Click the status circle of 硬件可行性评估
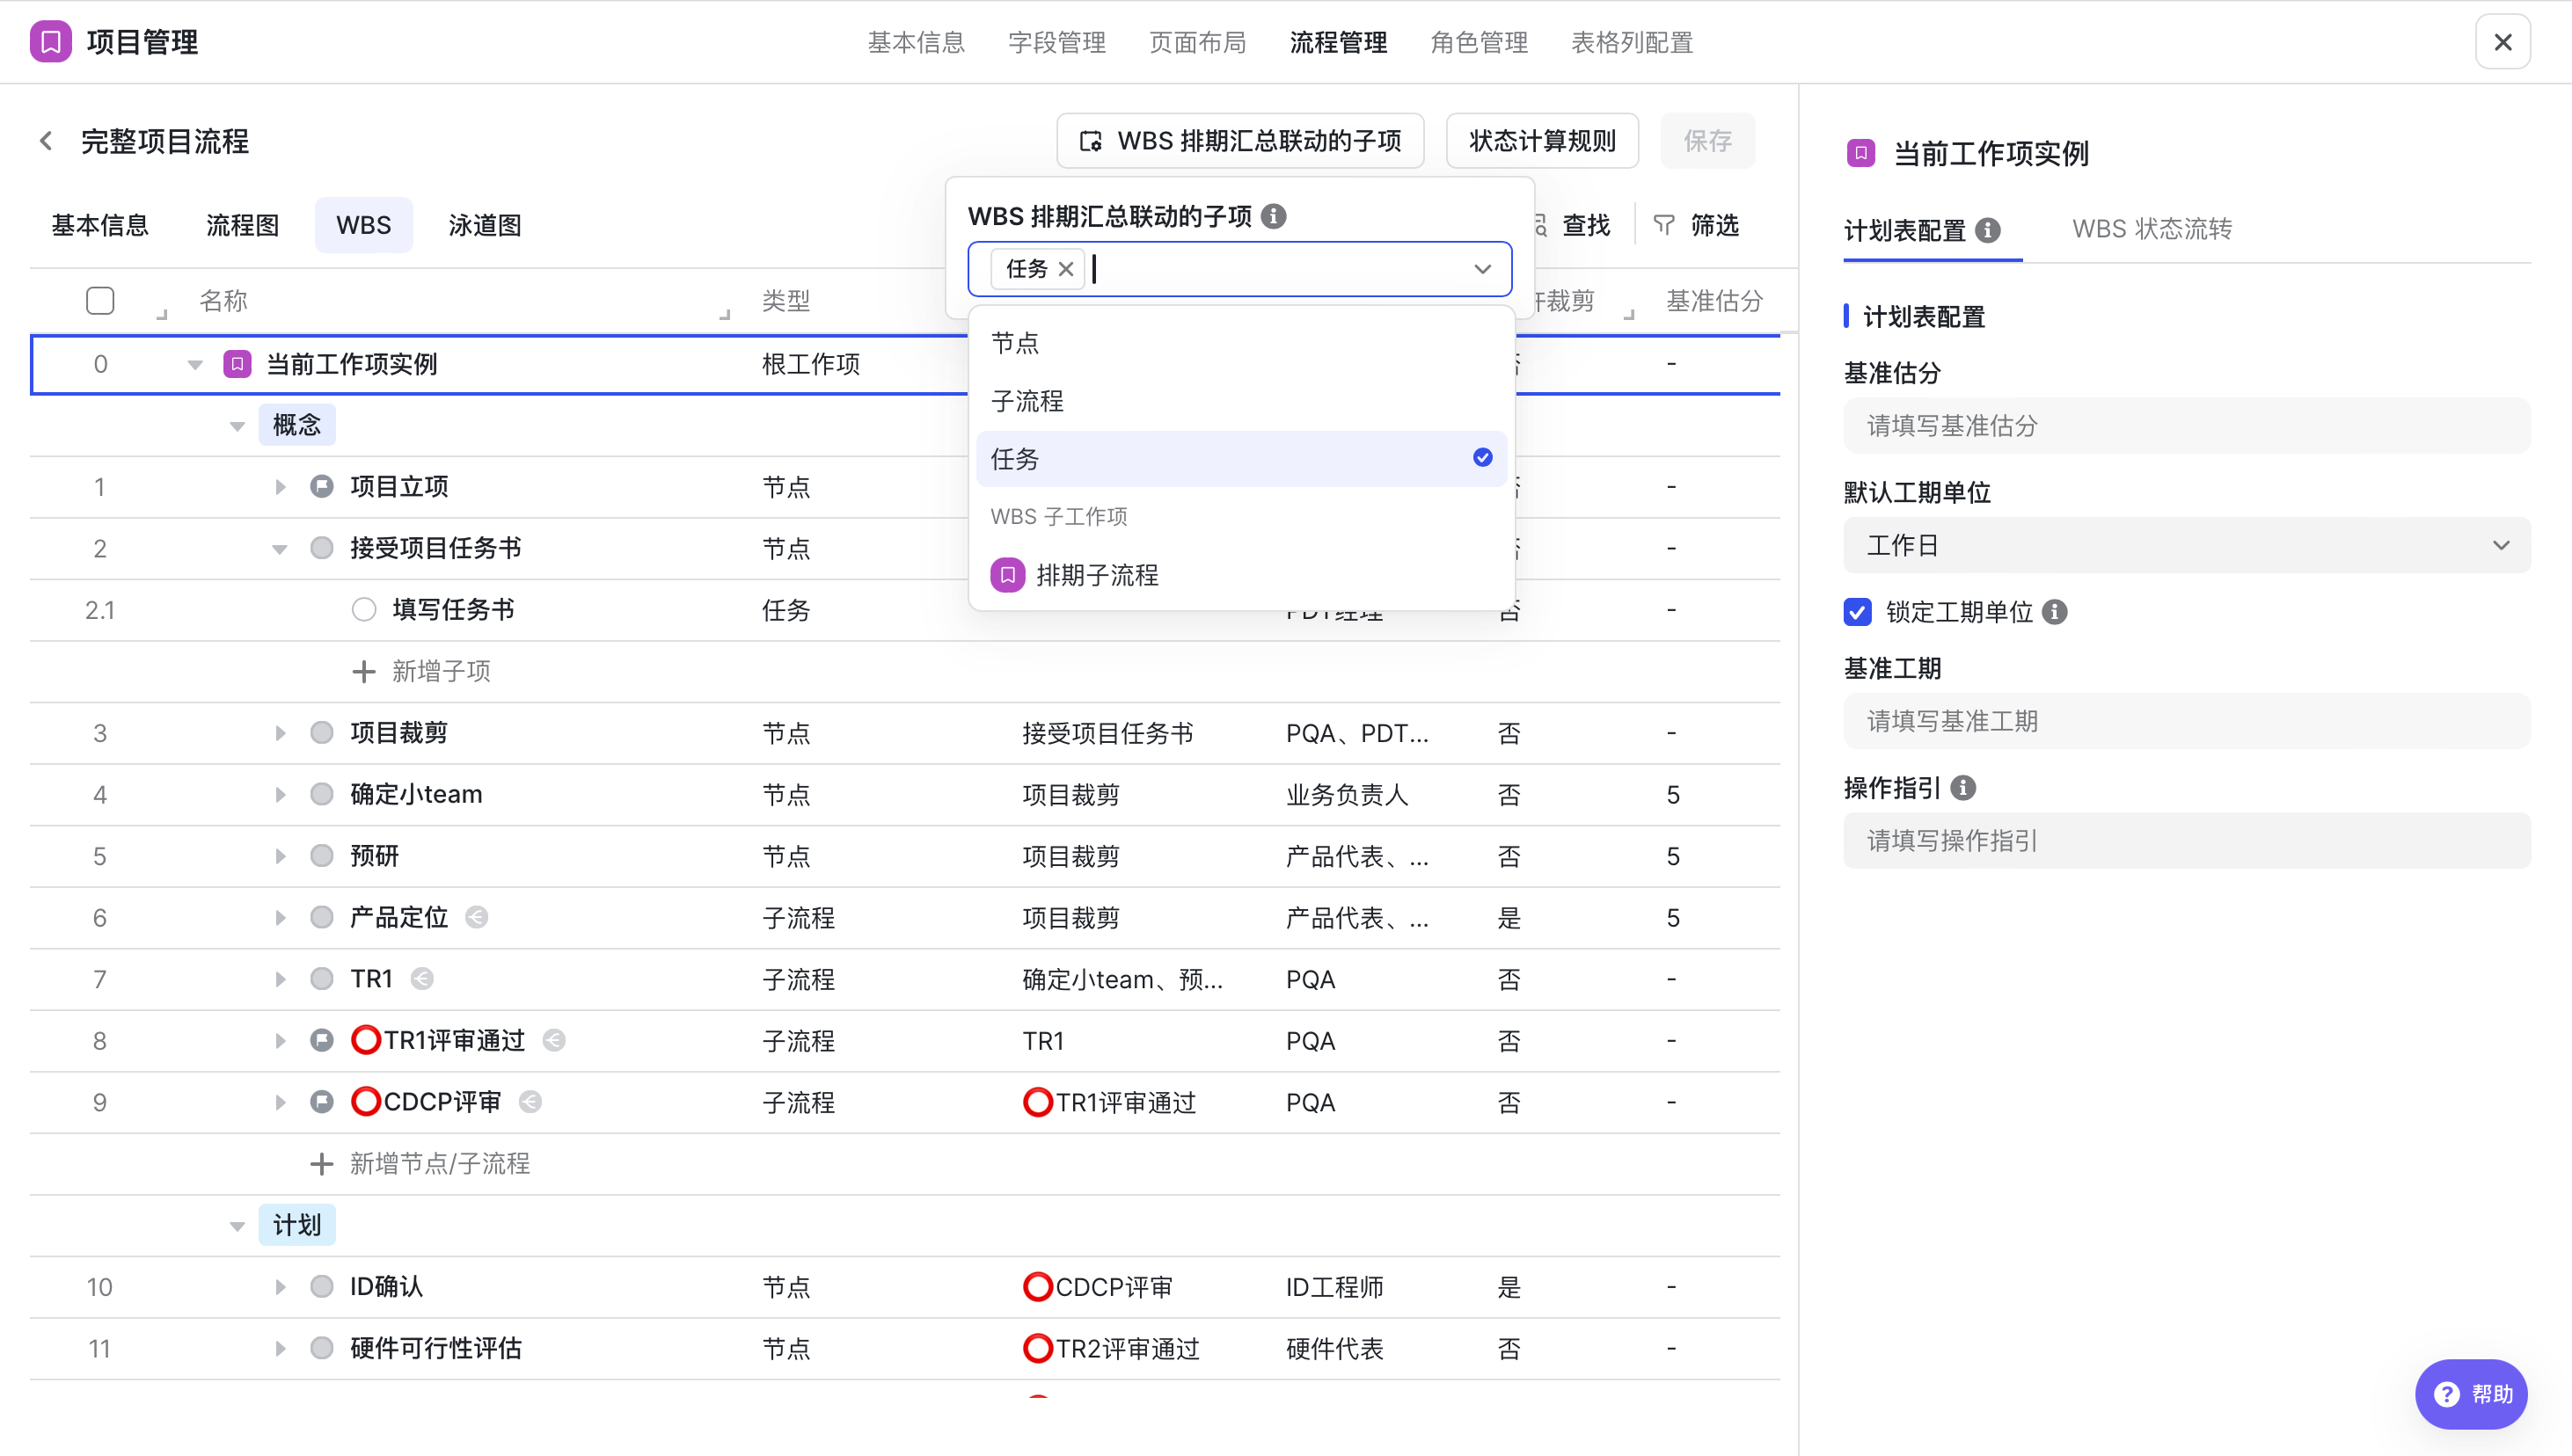 click(321, 1349)
